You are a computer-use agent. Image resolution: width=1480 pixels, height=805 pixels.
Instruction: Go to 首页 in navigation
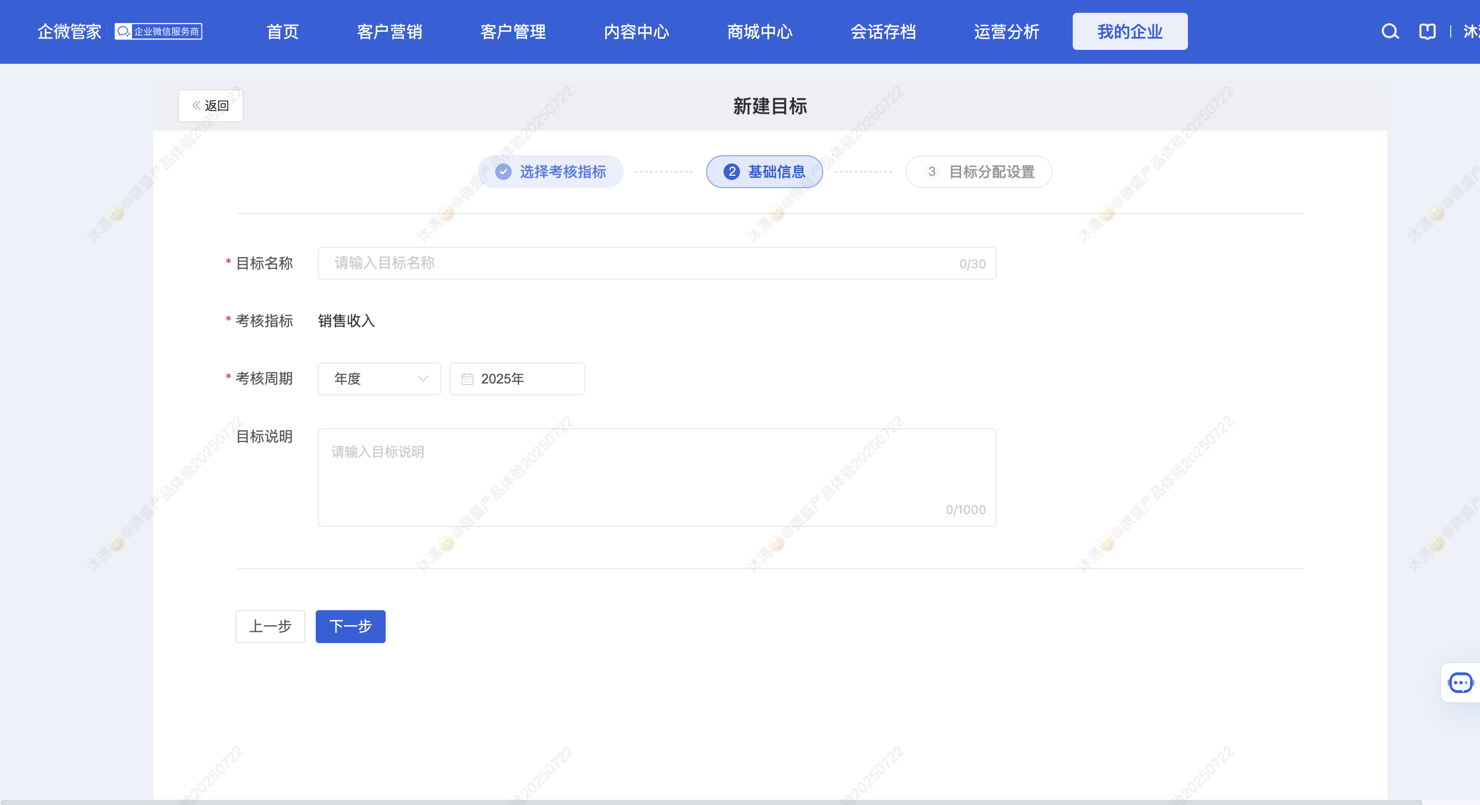[x=283, y=31]
